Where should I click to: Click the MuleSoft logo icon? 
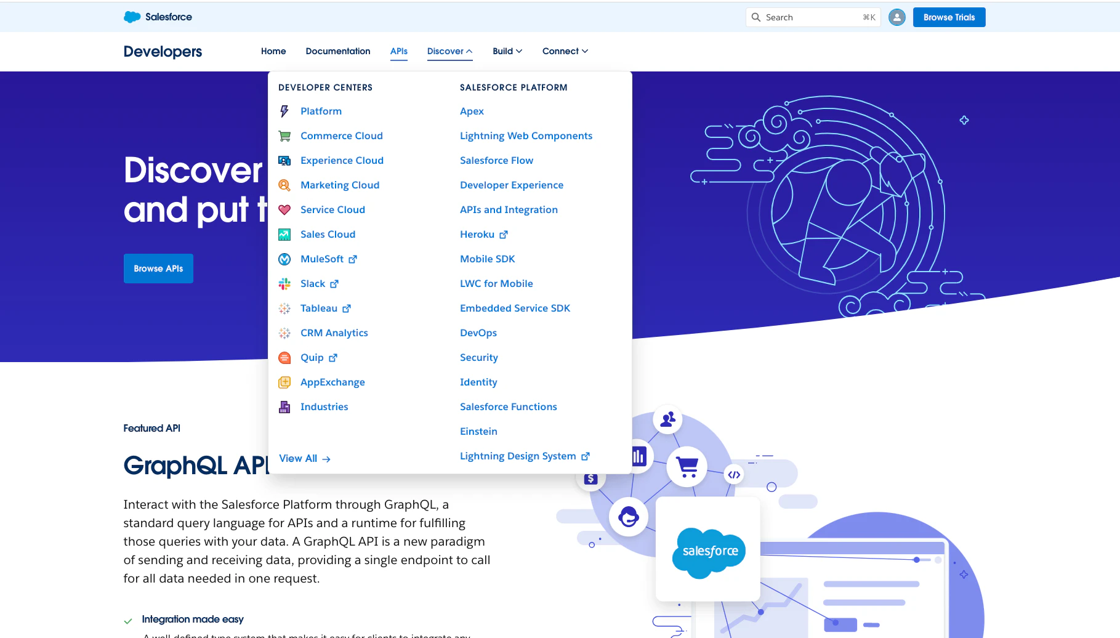[284, 259]
